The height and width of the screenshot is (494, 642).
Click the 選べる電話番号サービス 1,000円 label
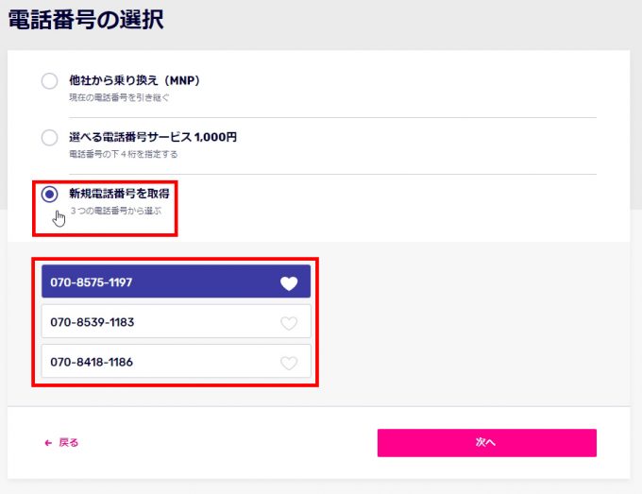point(153,137)
